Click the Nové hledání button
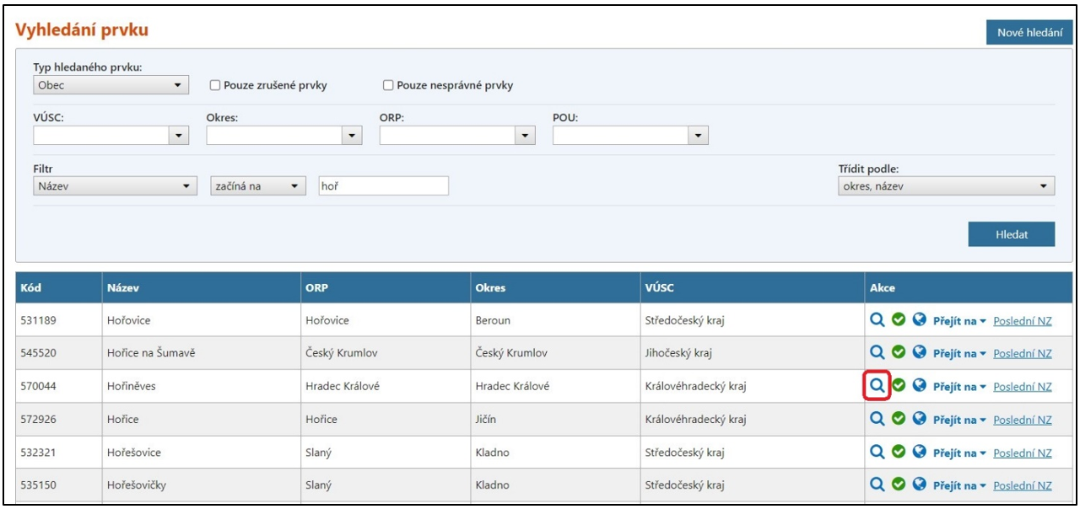The height and width of the screenshot is (509, 1080). pos(1029,32)
